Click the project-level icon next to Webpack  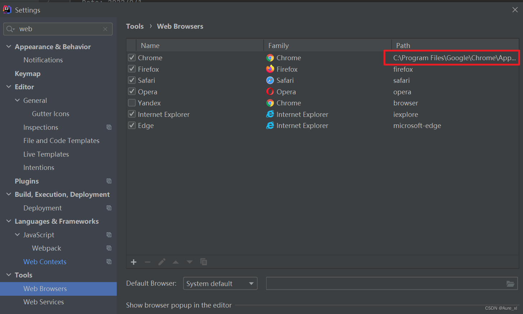(109, 248)
